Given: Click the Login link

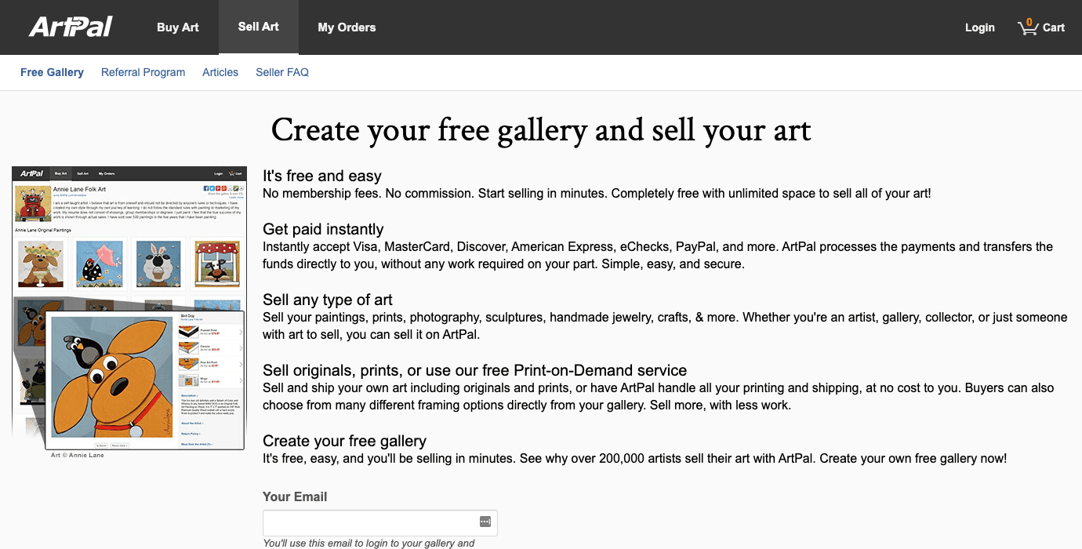Looking at the screenshot, I should (979, 27).
